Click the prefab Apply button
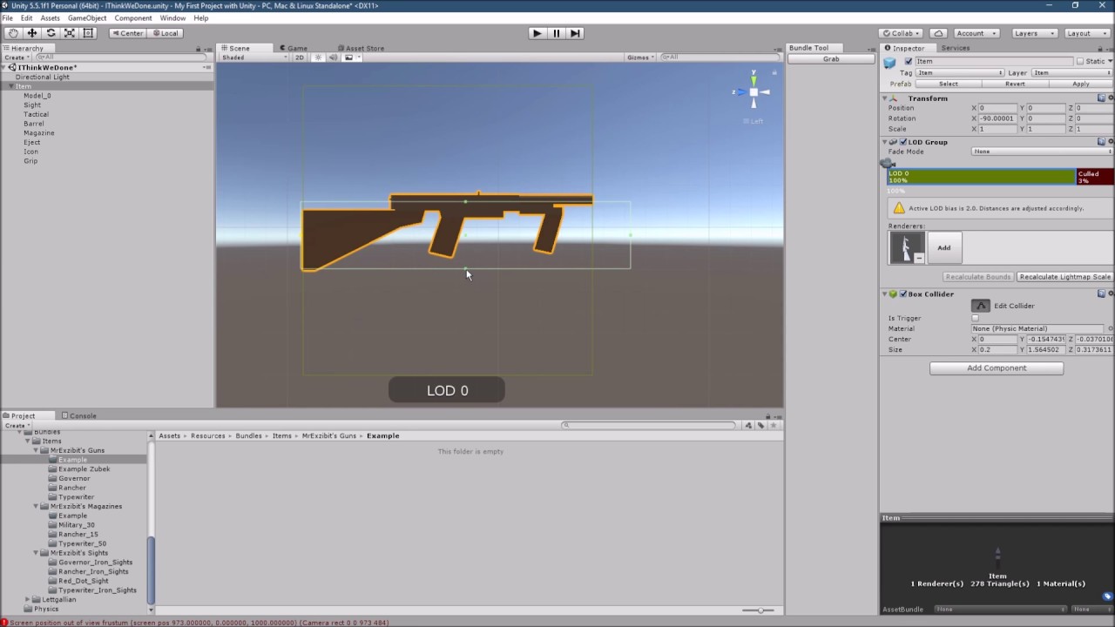 tap(1081, 84)
